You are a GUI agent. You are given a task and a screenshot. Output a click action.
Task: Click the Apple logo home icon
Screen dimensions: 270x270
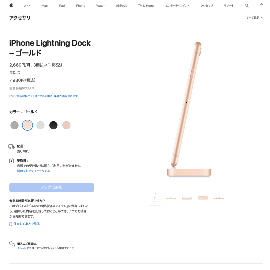coord(11,5)
